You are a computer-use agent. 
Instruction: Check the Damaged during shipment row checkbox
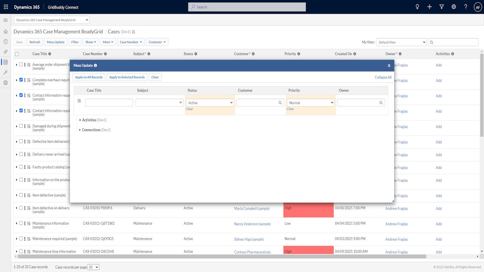coord(21,126)
